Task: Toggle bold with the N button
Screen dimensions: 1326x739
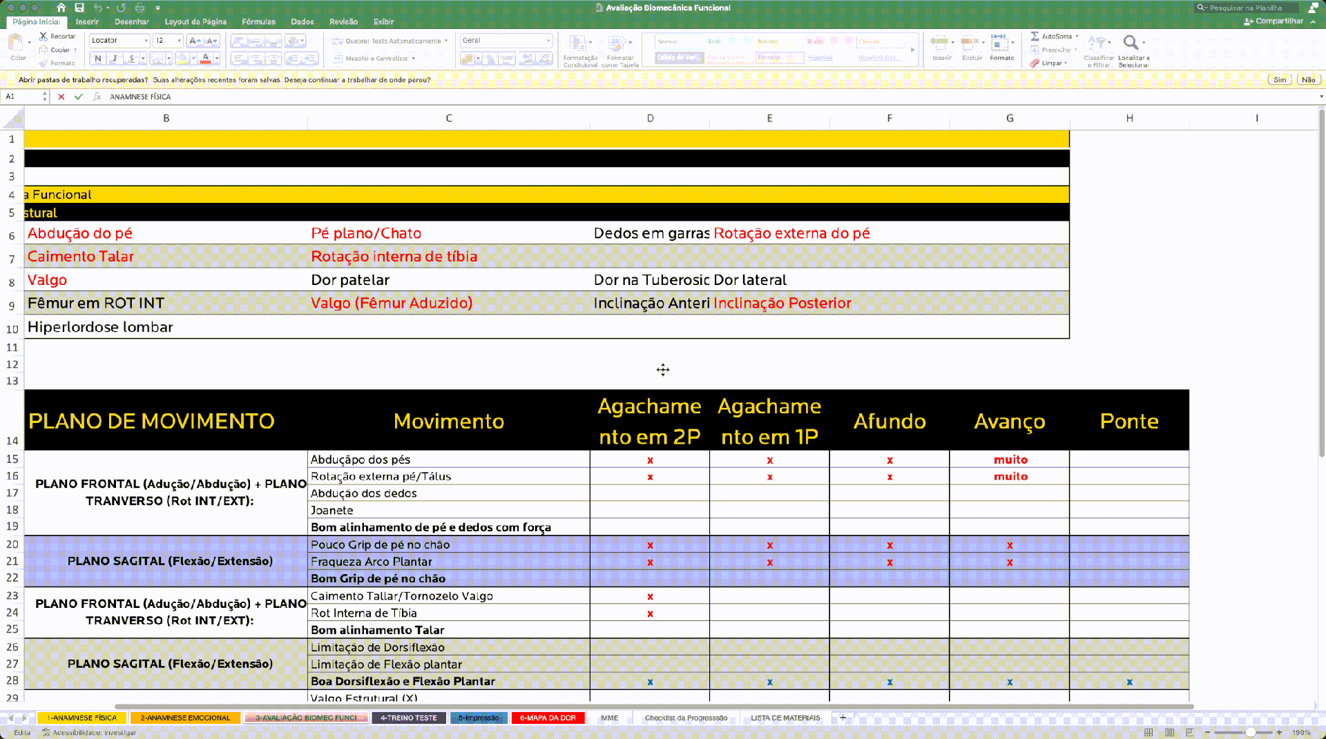Action: [x=98, y=59]
